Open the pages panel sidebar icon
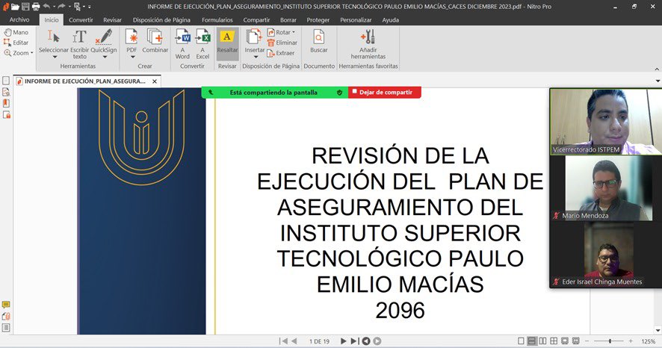662x348 pixels. point(6,81)
